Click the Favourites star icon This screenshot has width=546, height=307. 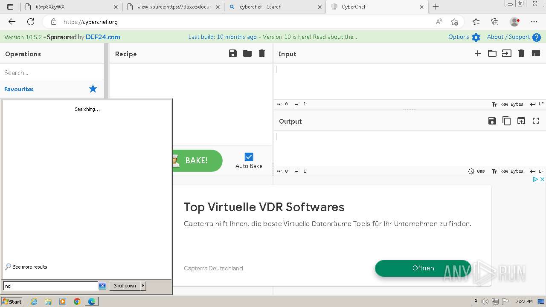click(93, 89)
